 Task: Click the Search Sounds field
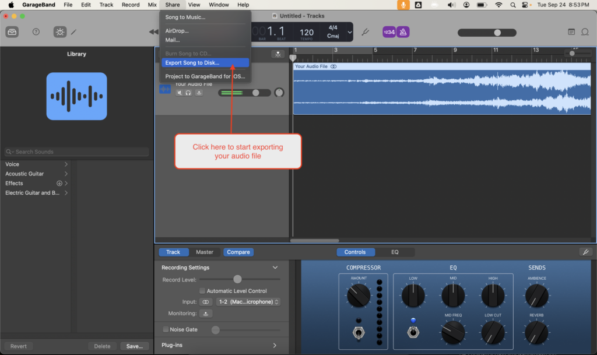coord(76,152)
